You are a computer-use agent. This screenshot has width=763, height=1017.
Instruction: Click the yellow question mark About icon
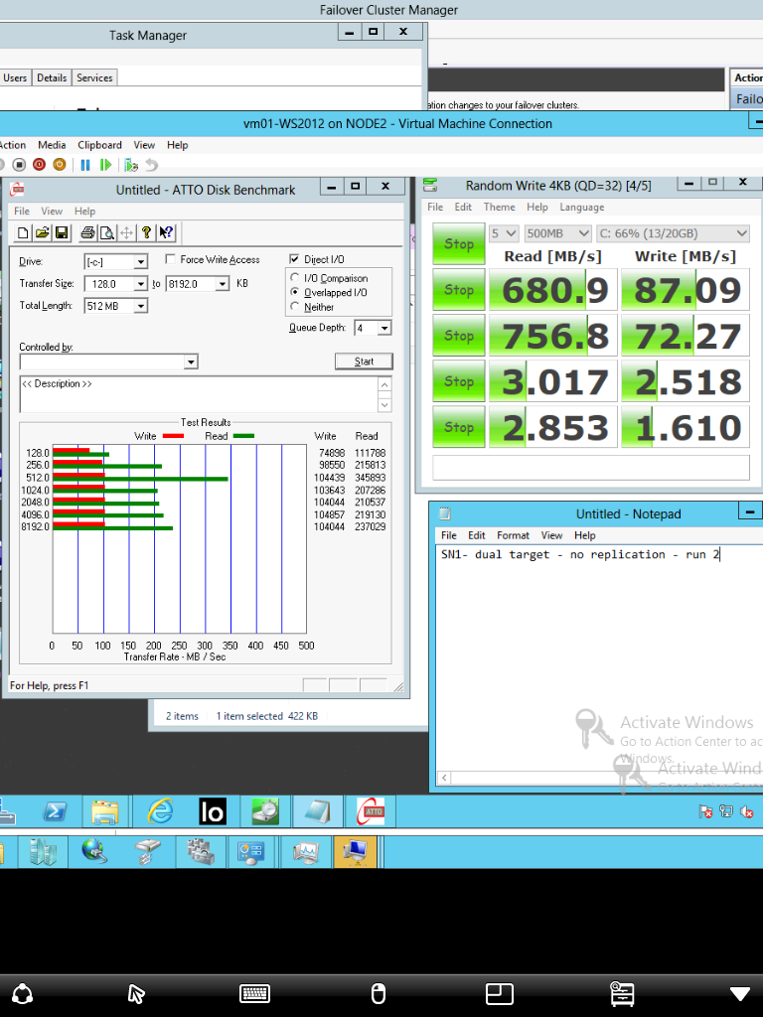coord(147,232)
